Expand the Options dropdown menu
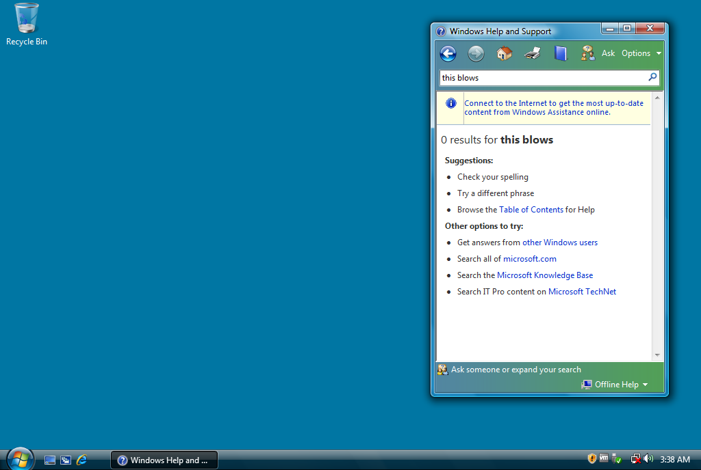The width and height of the screenshot is (701, 470). [641, 53]
